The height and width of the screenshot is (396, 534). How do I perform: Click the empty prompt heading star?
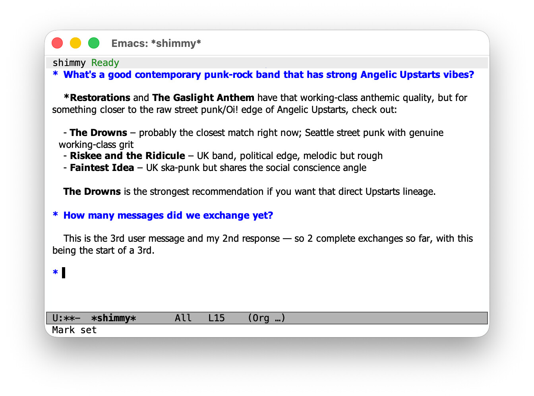(54, 273)
